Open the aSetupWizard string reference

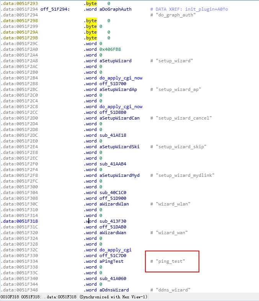pos(115,61)
